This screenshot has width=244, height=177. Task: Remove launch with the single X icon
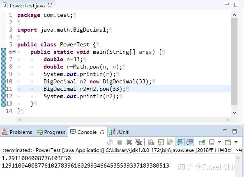point(129,142)
